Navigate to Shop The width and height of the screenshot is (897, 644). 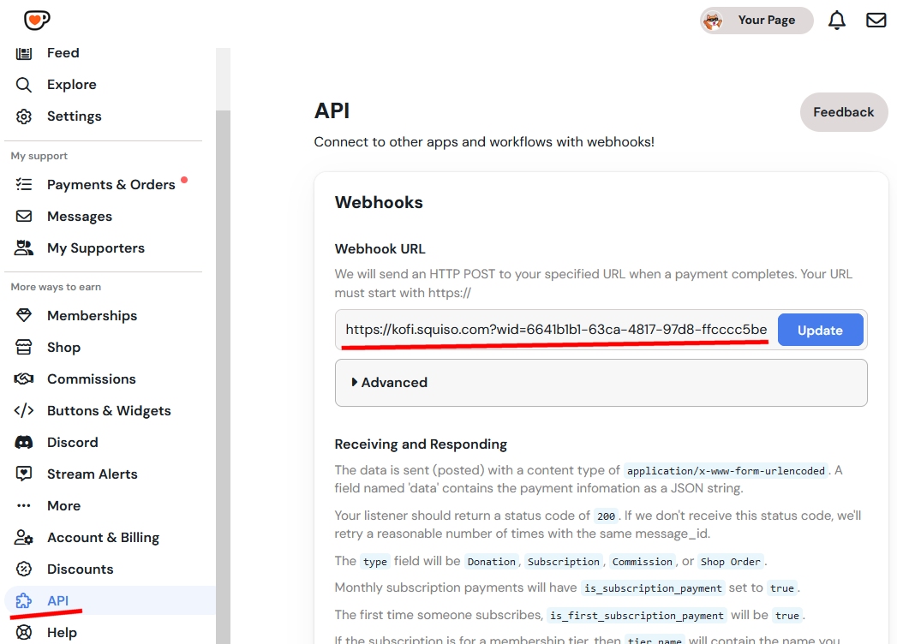click(63, 347)
